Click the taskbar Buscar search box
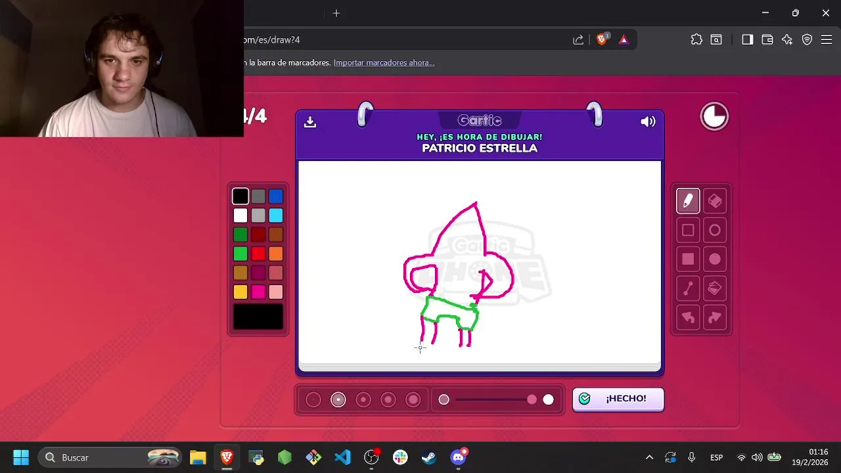Viewport: 841px width, 473px height. click(110, 457)
